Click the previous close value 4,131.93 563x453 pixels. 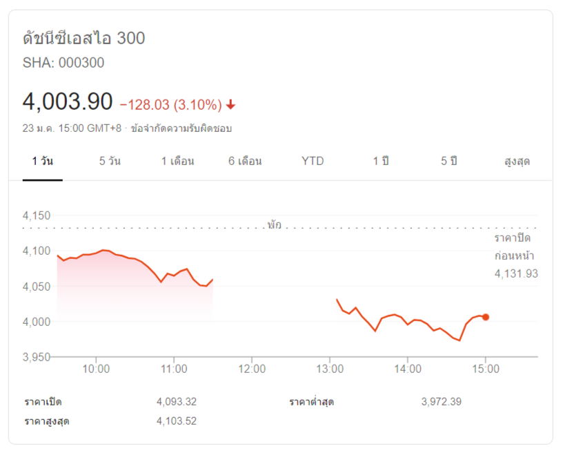(x=516, y=274)
